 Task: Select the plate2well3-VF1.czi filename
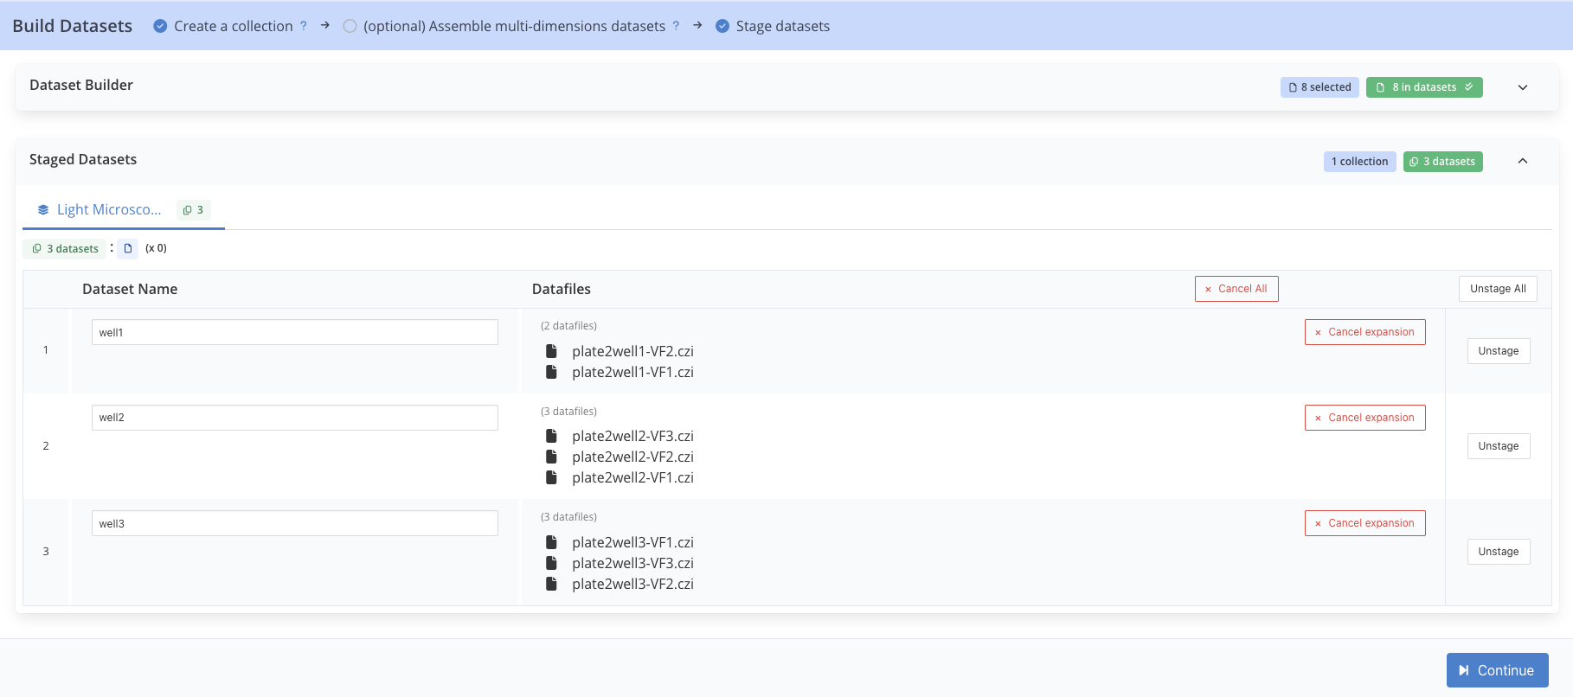pyautogui.click(x=632, y=542)
